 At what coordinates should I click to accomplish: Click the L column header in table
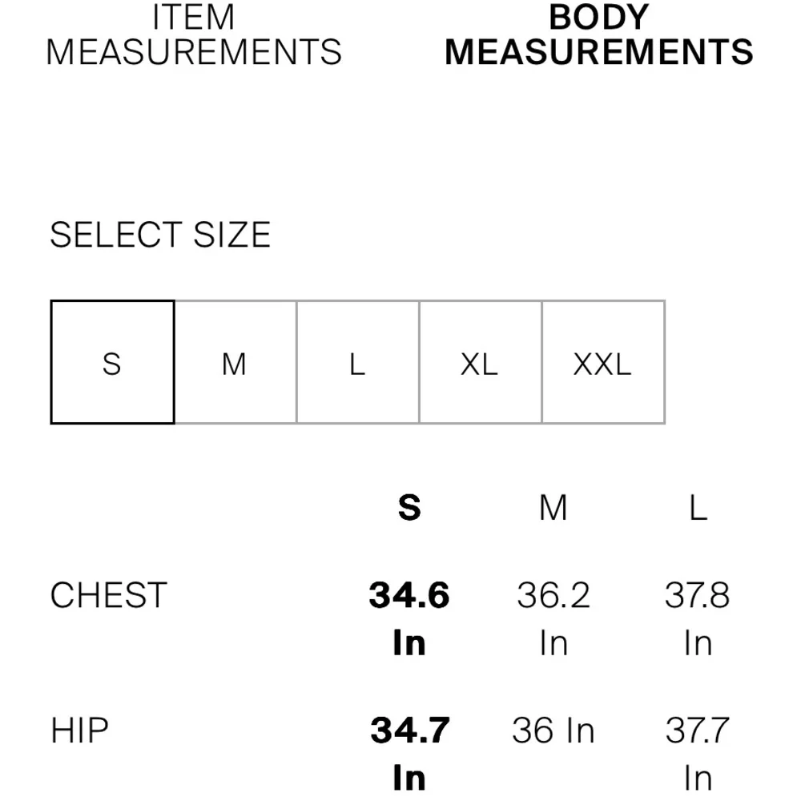(698, 508)
